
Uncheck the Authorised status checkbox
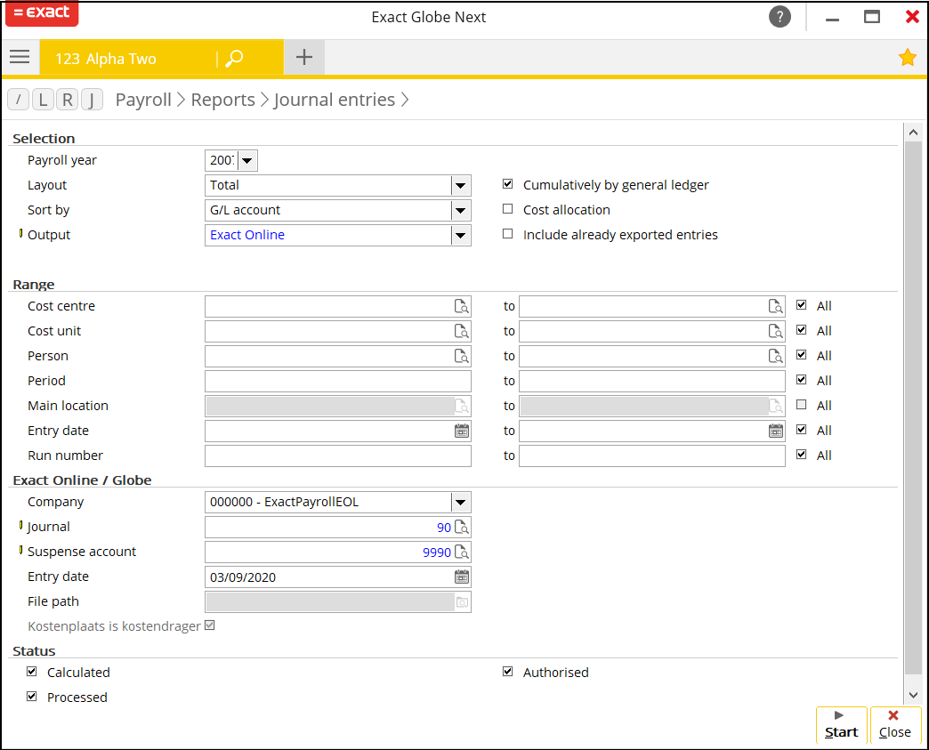(x=508, y=672)
